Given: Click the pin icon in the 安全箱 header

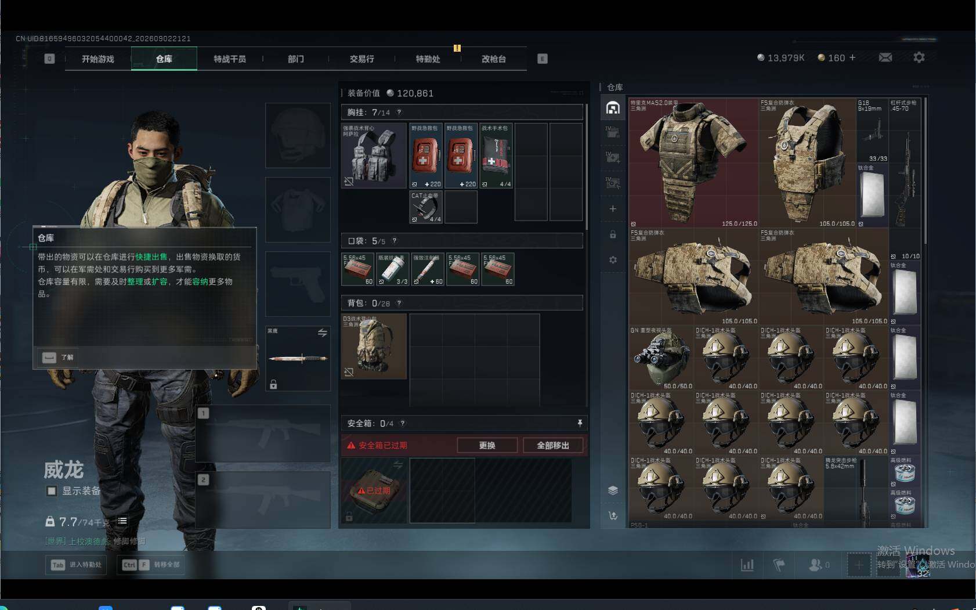Looking at the screenshot, I should [580, 423].
